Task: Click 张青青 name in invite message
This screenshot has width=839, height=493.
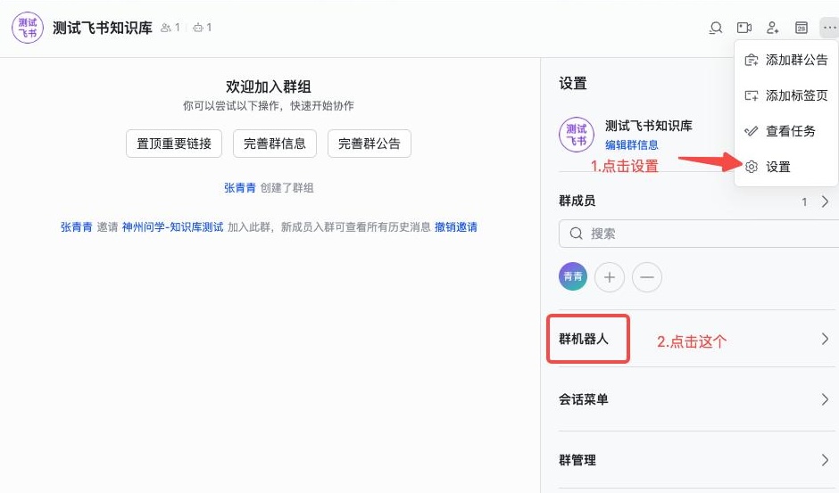Action: pyautogui.click(x=77, y=227)
